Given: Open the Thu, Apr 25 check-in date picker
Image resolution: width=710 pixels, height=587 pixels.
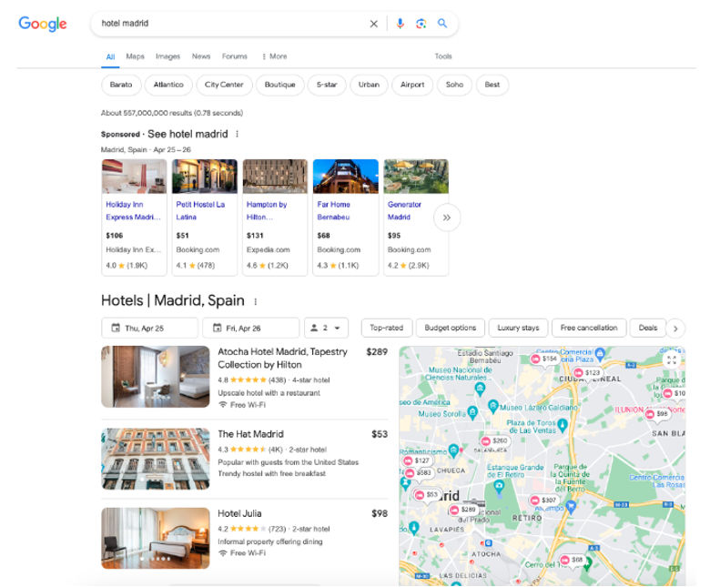Looking at the screenshot, I should point(150,329).
